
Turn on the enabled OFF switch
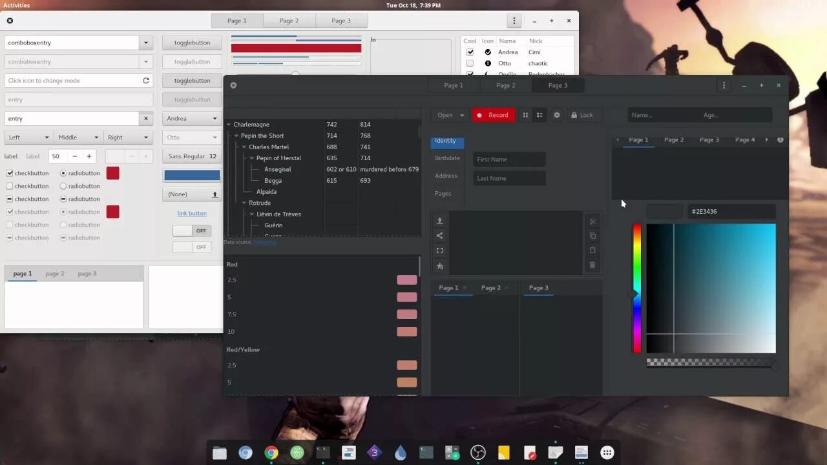coord(192,231)
